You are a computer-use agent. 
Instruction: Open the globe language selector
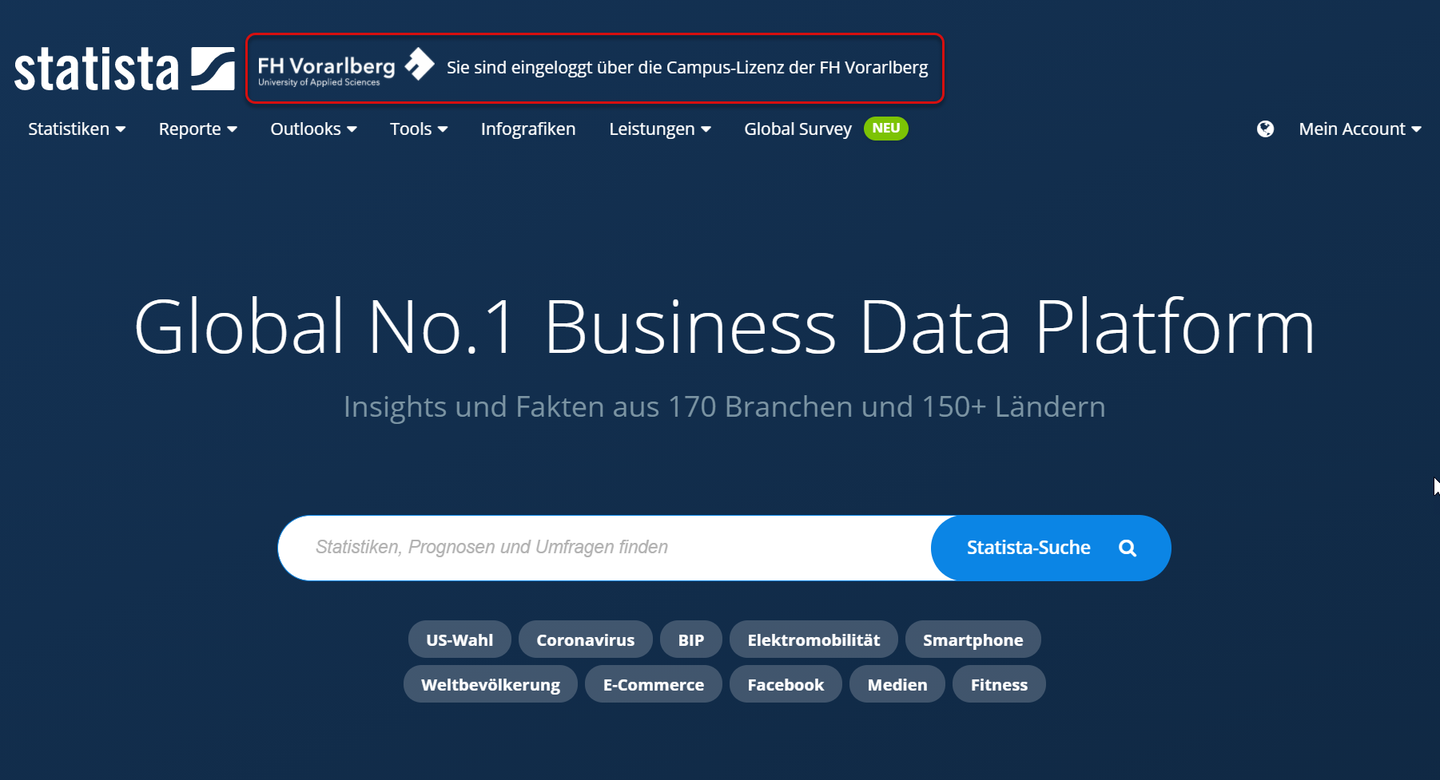click(x=1265, y=129)
